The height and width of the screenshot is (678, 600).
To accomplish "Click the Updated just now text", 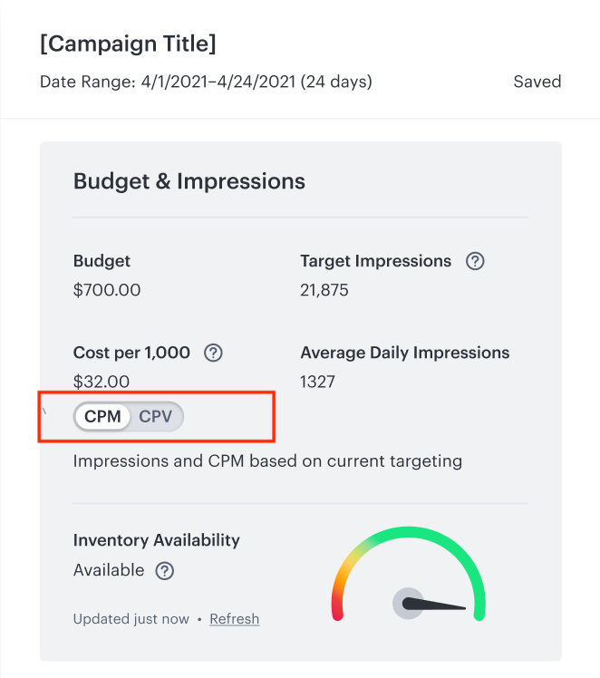I will (x=131, y=619).
